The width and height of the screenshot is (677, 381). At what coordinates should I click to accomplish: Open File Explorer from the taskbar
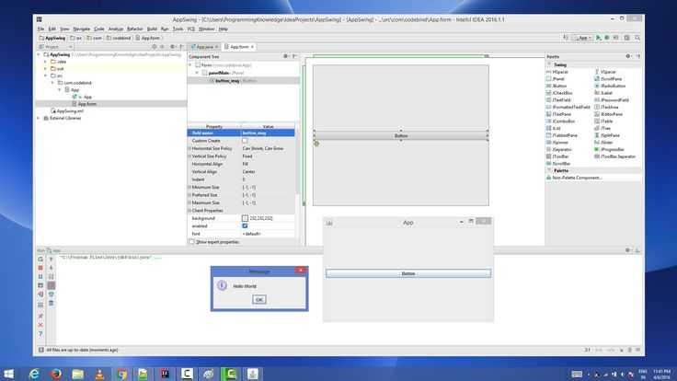(77, 374)
